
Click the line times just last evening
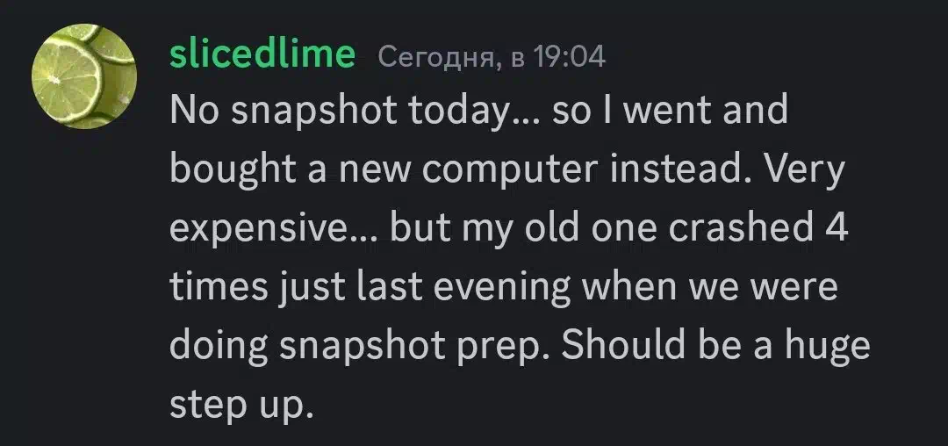tap(504, 286)
